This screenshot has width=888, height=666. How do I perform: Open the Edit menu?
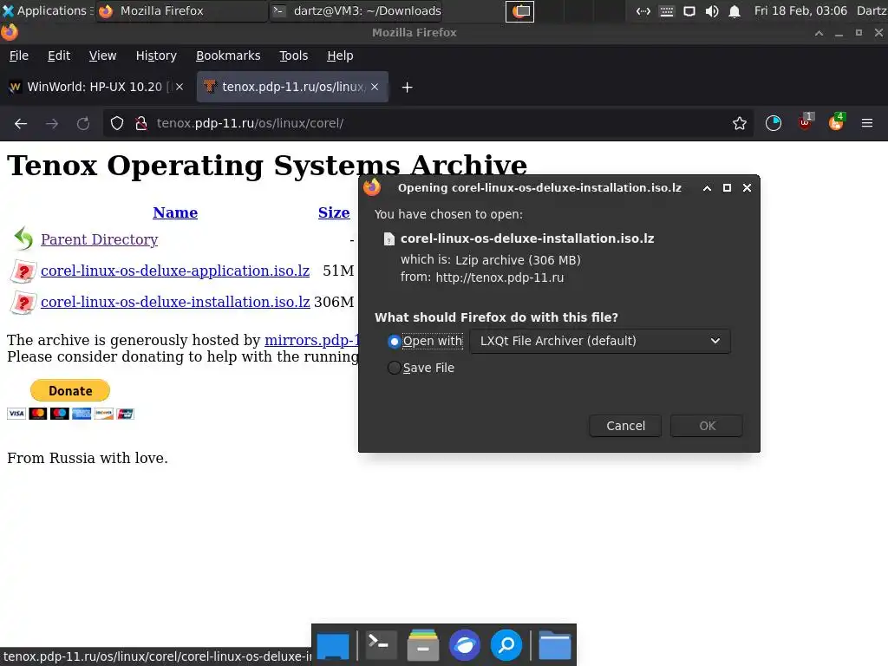(x=59, y=55)
